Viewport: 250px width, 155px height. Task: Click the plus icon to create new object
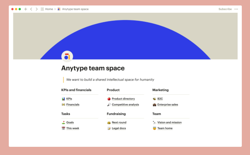click(25, 9)
